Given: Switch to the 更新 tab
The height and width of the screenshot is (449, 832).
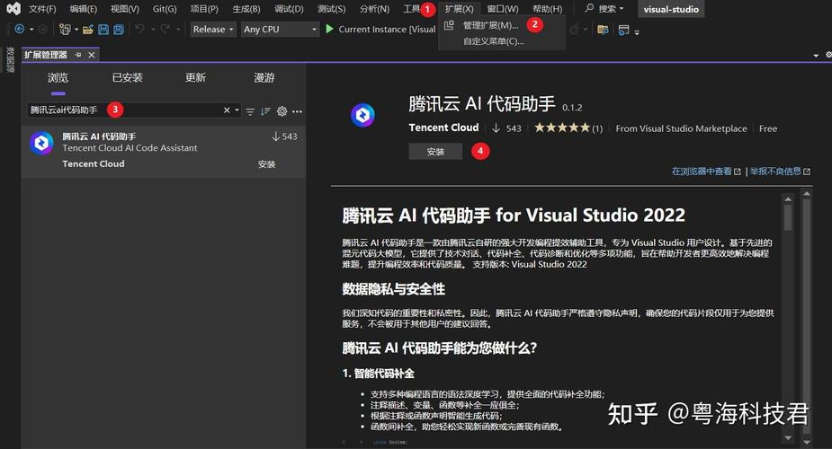Looking at the screenshot, I should [195, 78].
